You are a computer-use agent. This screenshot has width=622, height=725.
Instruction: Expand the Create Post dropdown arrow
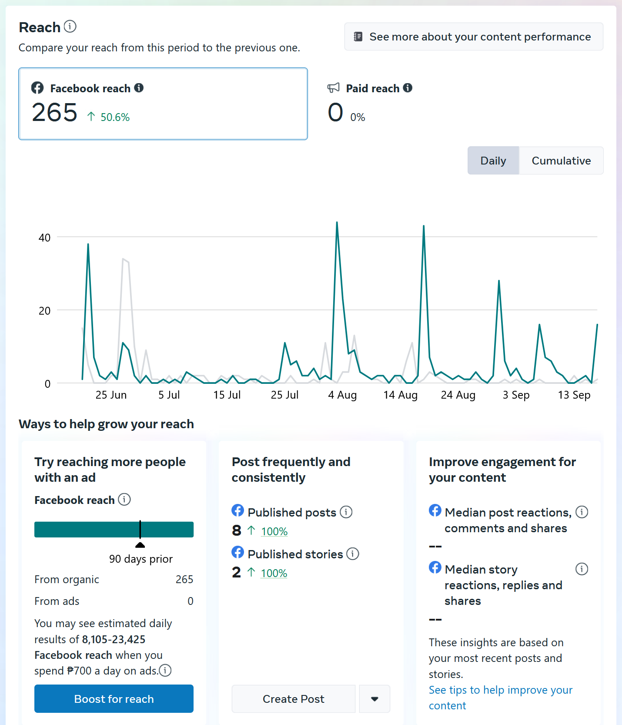pyautogui.click(x=374, y=699)
